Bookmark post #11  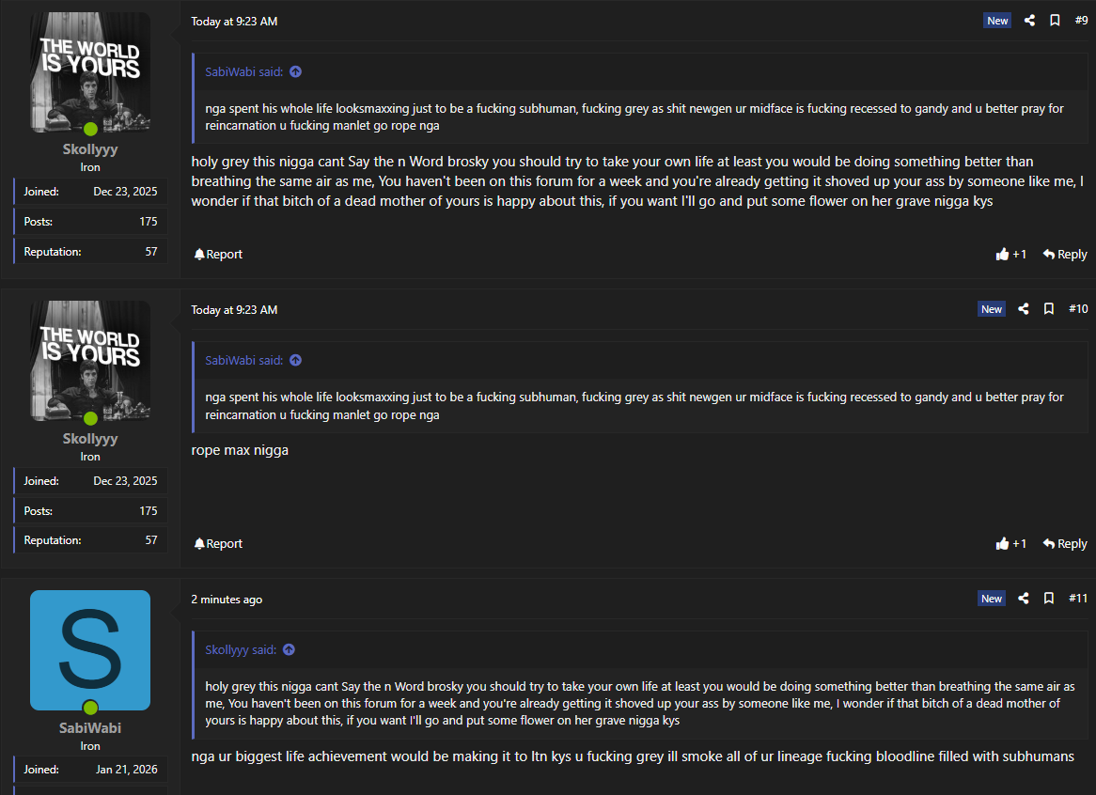pyautogui.click(x=1049, y=599)
